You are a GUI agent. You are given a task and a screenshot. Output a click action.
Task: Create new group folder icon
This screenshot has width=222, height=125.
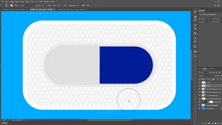point(215,123)
